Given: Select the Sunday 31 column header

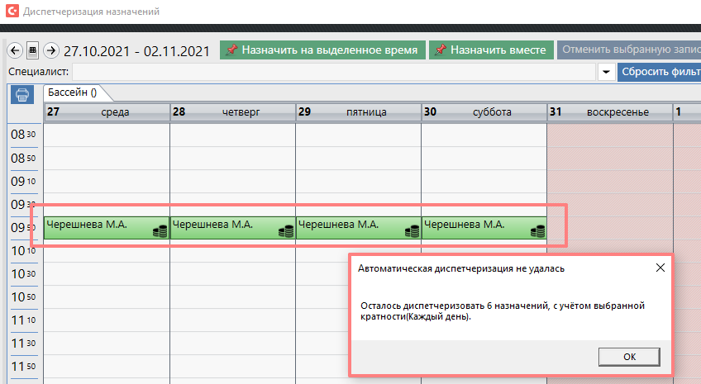Looking at the screenshot, I should pos(610,111).
